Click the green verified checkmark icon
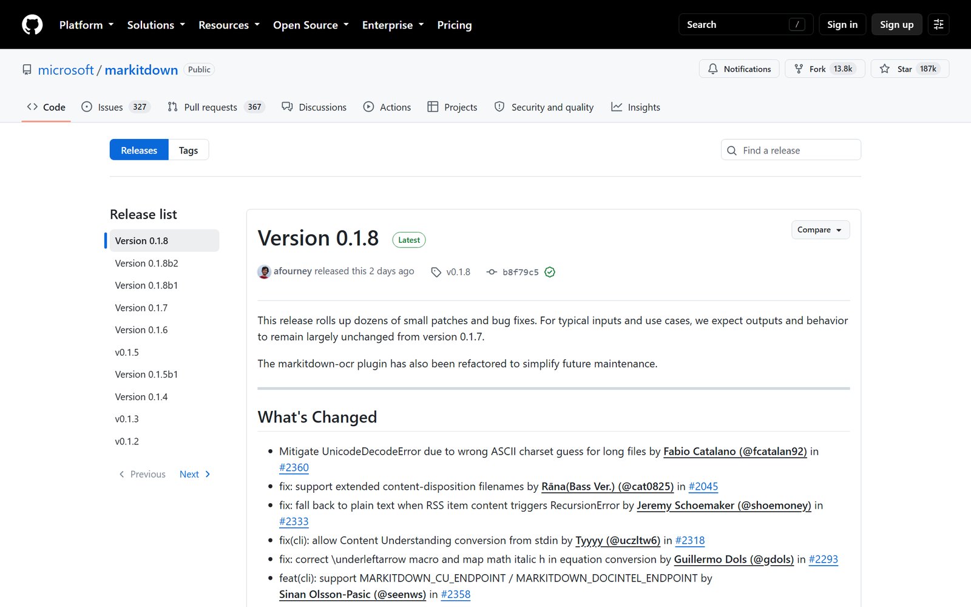971x607 pixels. (550, 272)
